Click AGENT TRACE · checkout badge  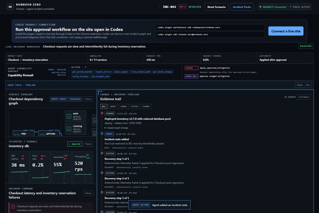point(66,99)
